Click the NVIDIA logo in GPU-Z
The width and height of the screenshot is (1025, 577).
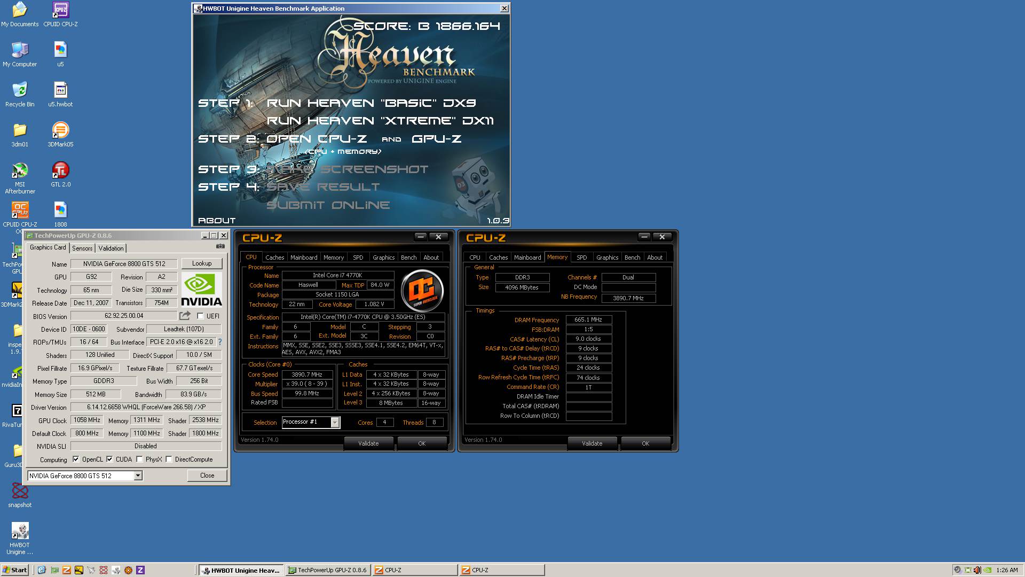(x=201, y=290)
